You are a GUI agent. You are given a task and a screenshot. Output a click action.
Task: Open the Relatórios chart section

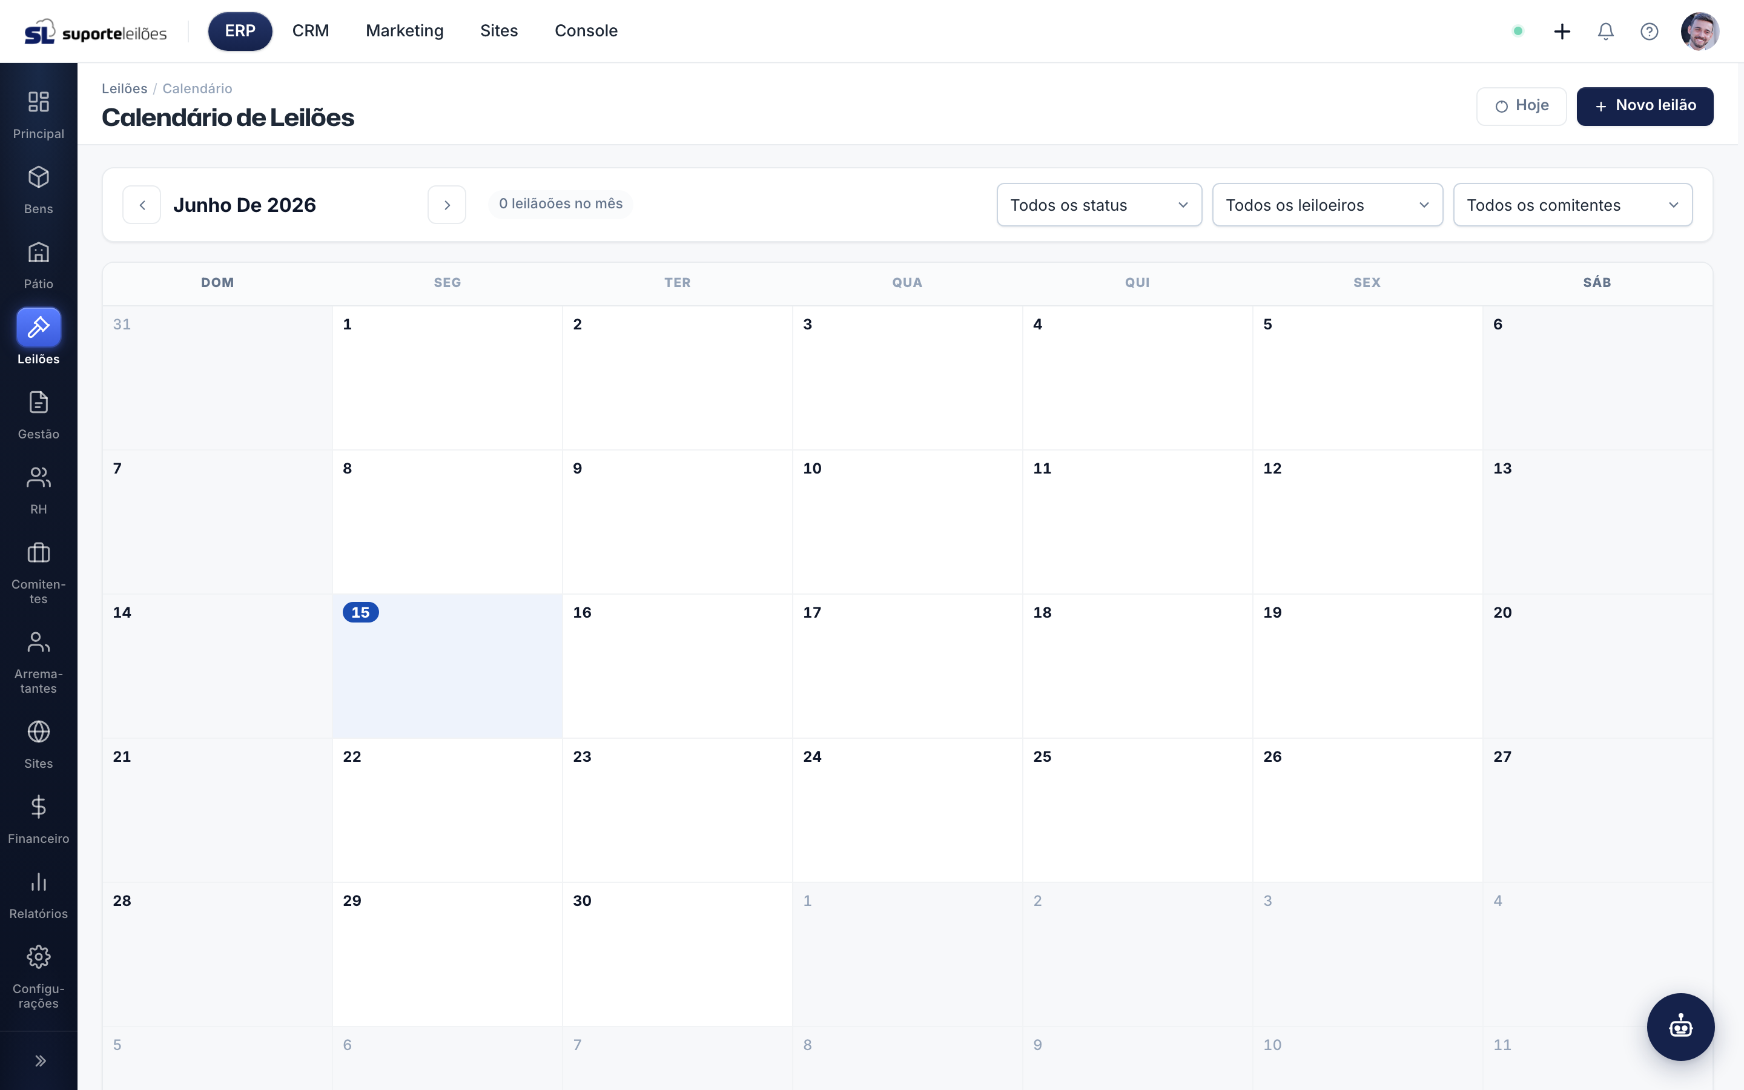[x=38, y=894]
